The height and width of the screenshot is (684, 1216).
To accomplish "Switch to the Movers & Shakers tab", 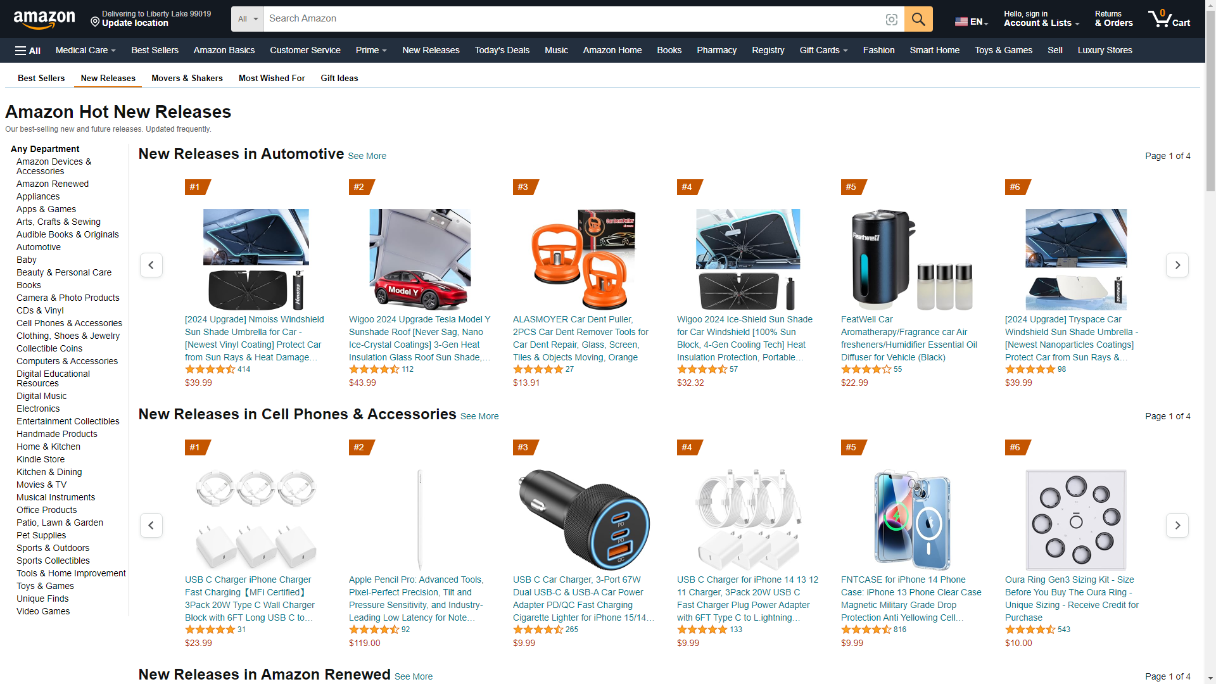I will coord(187,78).
